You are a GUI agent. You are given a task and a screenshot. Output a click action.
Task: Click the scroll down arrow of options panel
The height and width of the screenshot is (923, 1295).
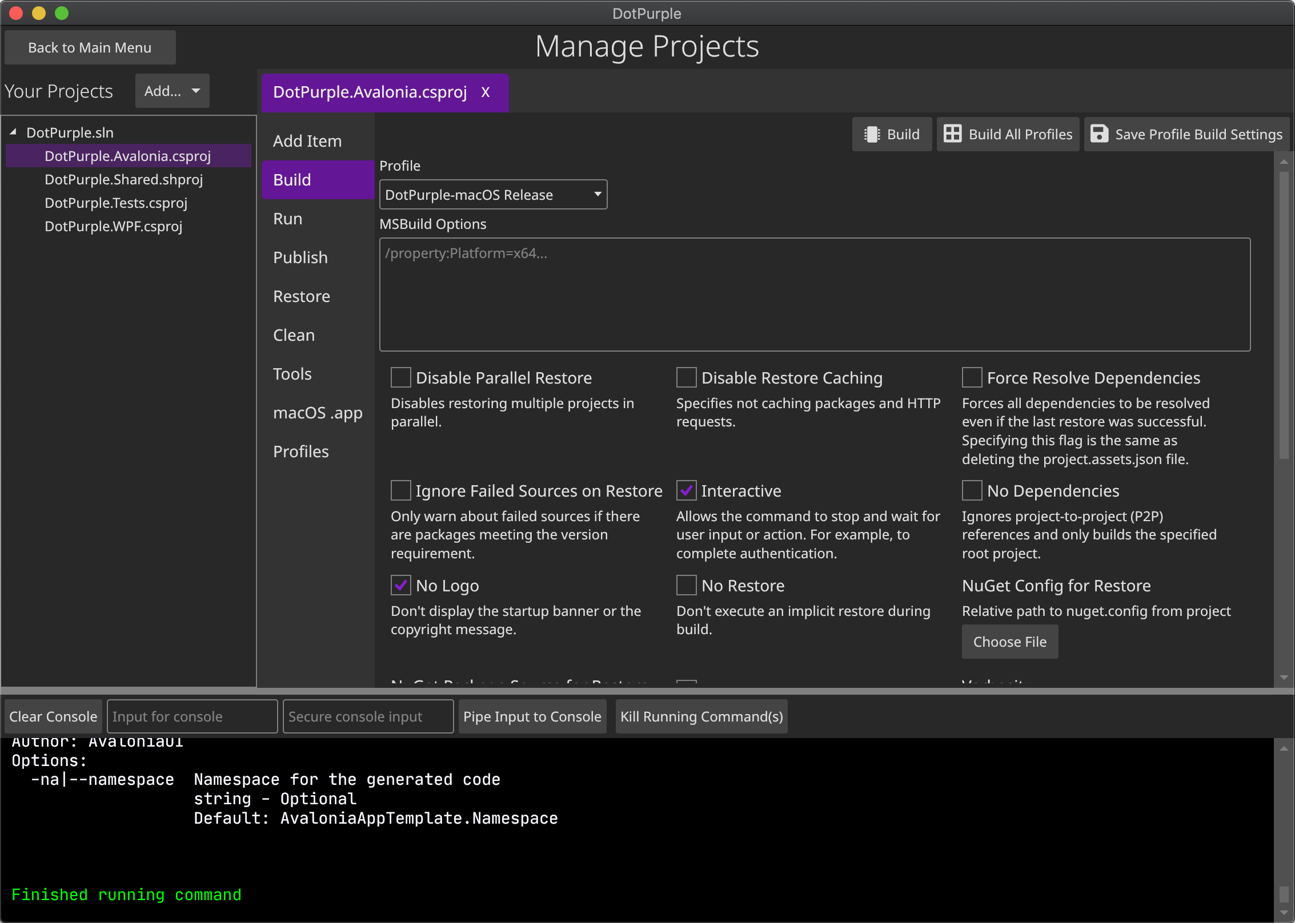point(1284,678)
